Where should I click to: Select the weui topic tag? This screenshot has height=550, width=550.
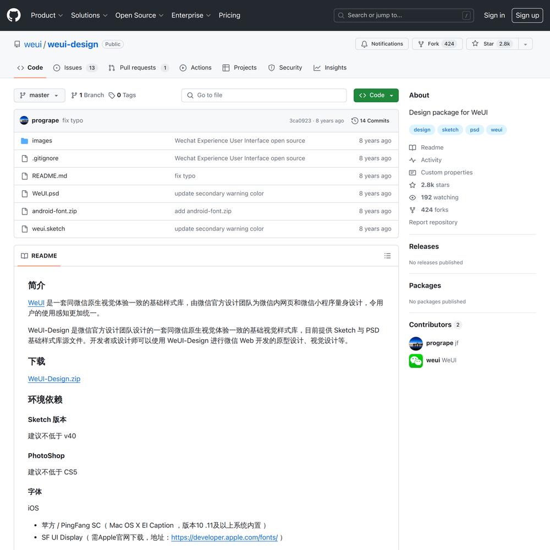[x=496, y=130]
